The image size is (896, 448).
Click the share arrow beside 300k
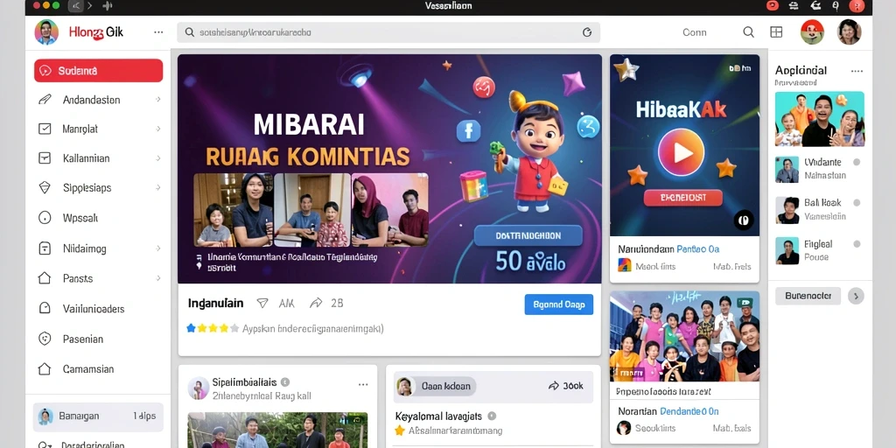[553, 386]
